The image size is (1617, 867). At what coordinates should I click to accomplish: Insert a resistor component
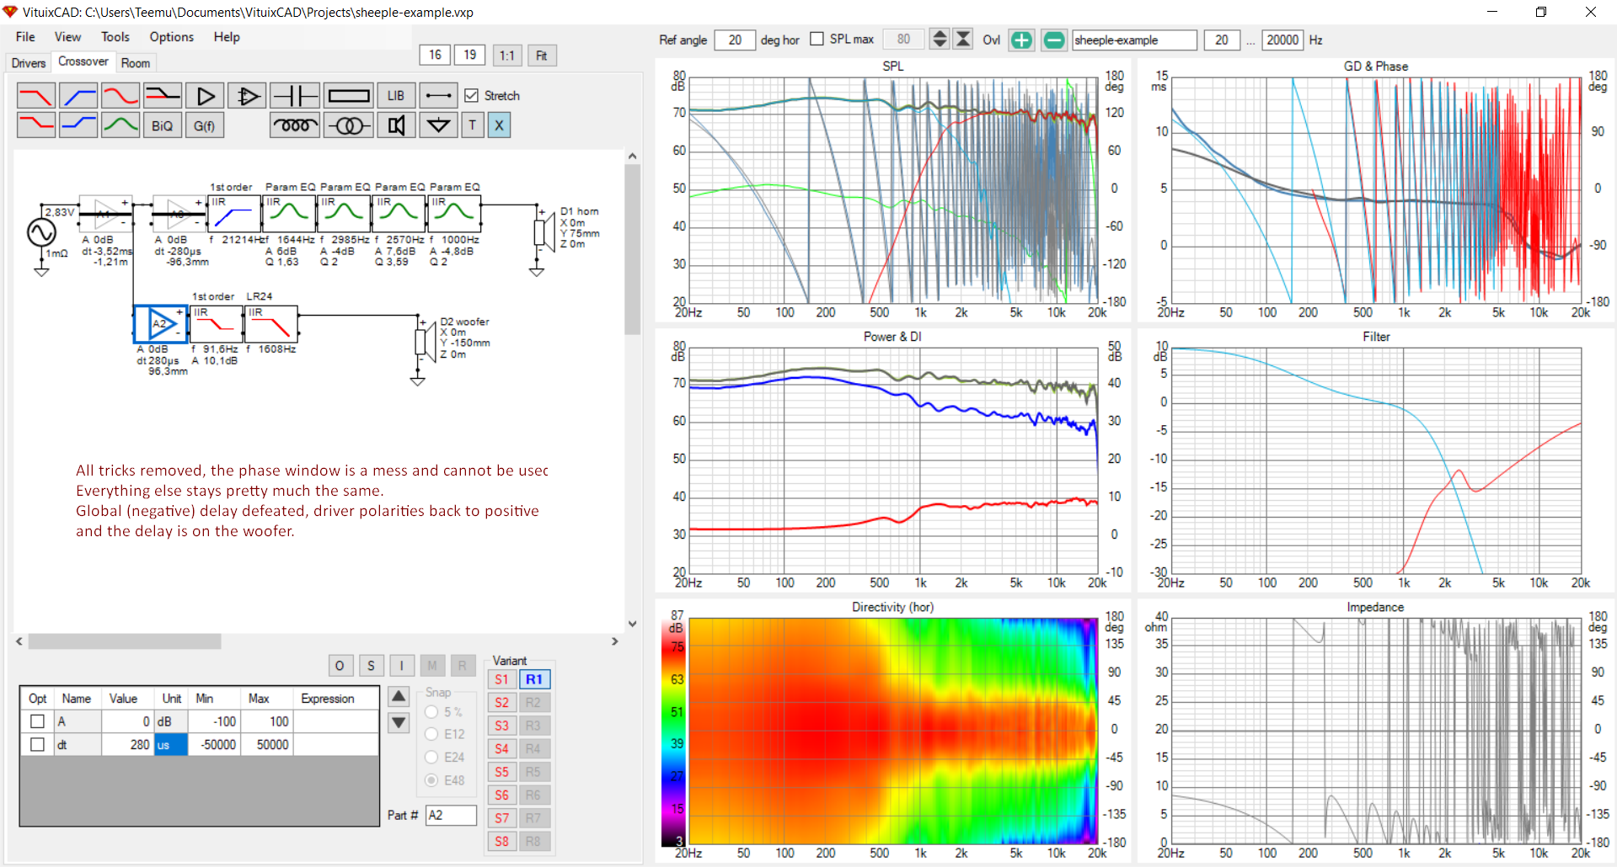tap(349, 96)
